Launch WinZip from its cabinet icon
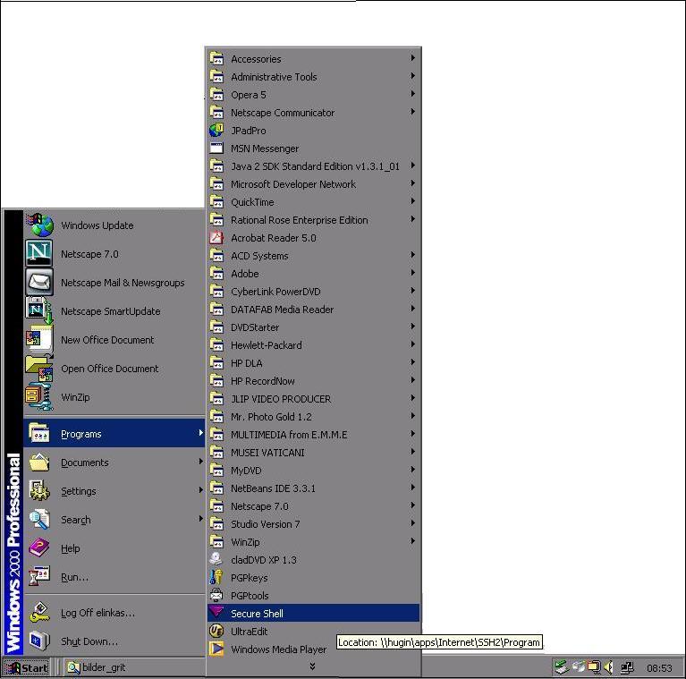The width and height of the screenshot is (686, 679). 39,397
